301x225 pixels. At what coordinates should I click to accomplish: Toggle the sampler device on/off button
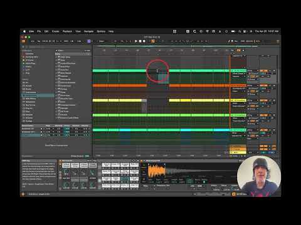(x=142, y=161)
